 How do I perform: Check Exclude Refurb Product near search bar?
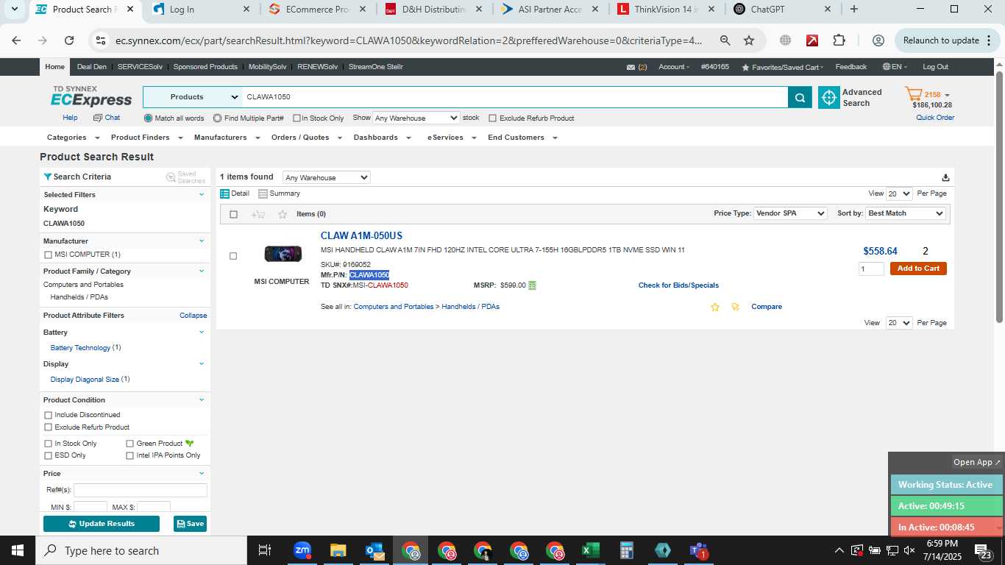coord(493,118)
